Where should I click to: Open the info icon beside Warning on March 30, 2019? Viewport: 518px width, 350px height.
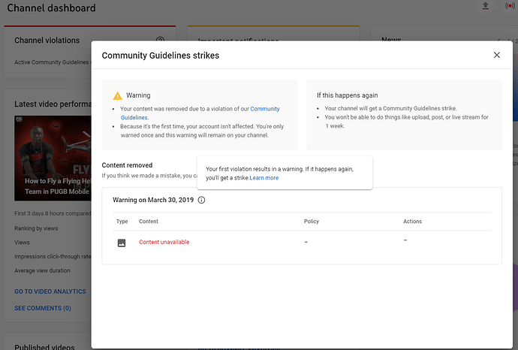click(x=201, y=200)
